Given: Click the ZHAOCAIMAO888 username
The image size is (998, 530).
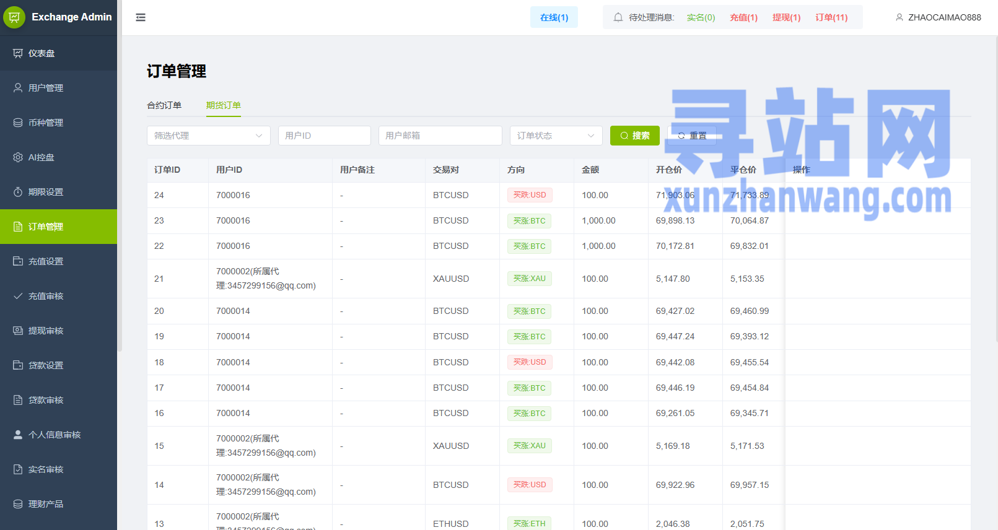Looking at the screenshot, I should coord(945,17).
